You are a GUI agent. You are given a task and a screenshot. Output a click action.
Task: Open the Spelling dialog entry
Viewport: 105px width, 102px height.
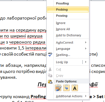click(x=63, y=55)
